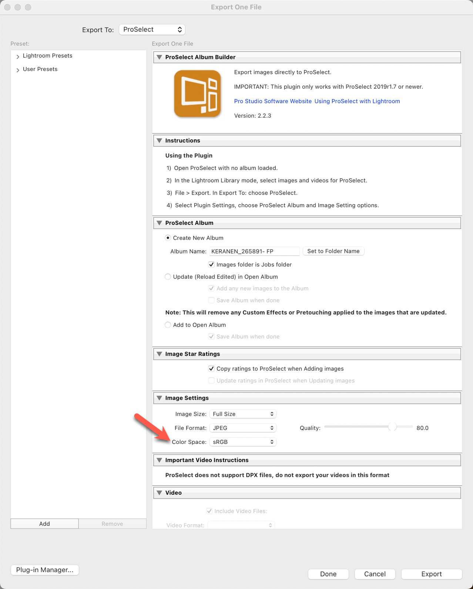Select Update (Reload Edited) in Open Album
Image resolution: width=473 pixels, height=589 pixels.
click(168, 277)
